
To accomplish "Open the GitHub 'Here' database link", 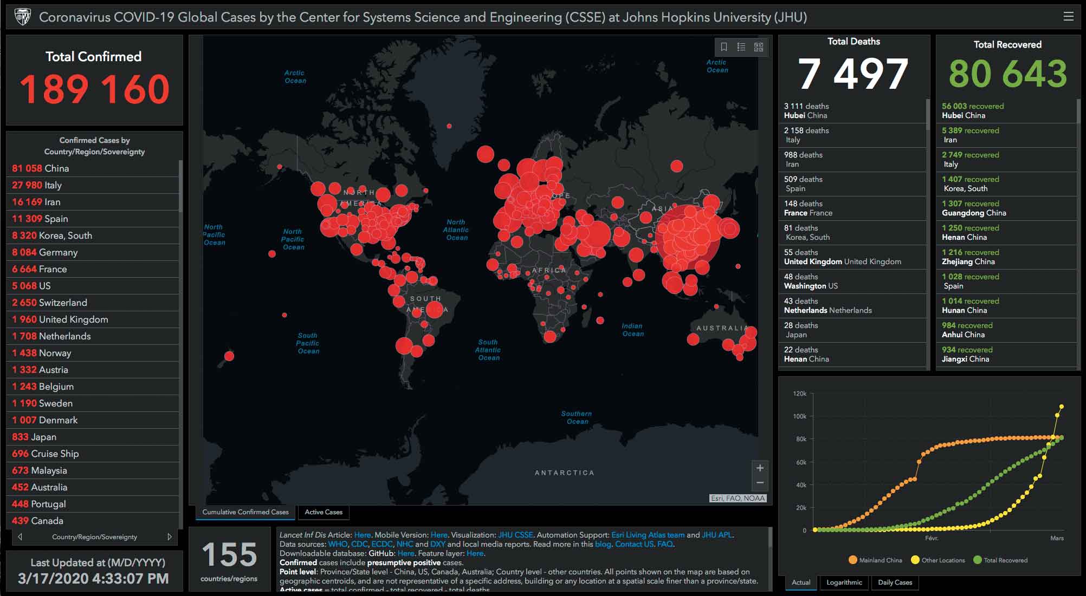I will click(x=406, y=553).
